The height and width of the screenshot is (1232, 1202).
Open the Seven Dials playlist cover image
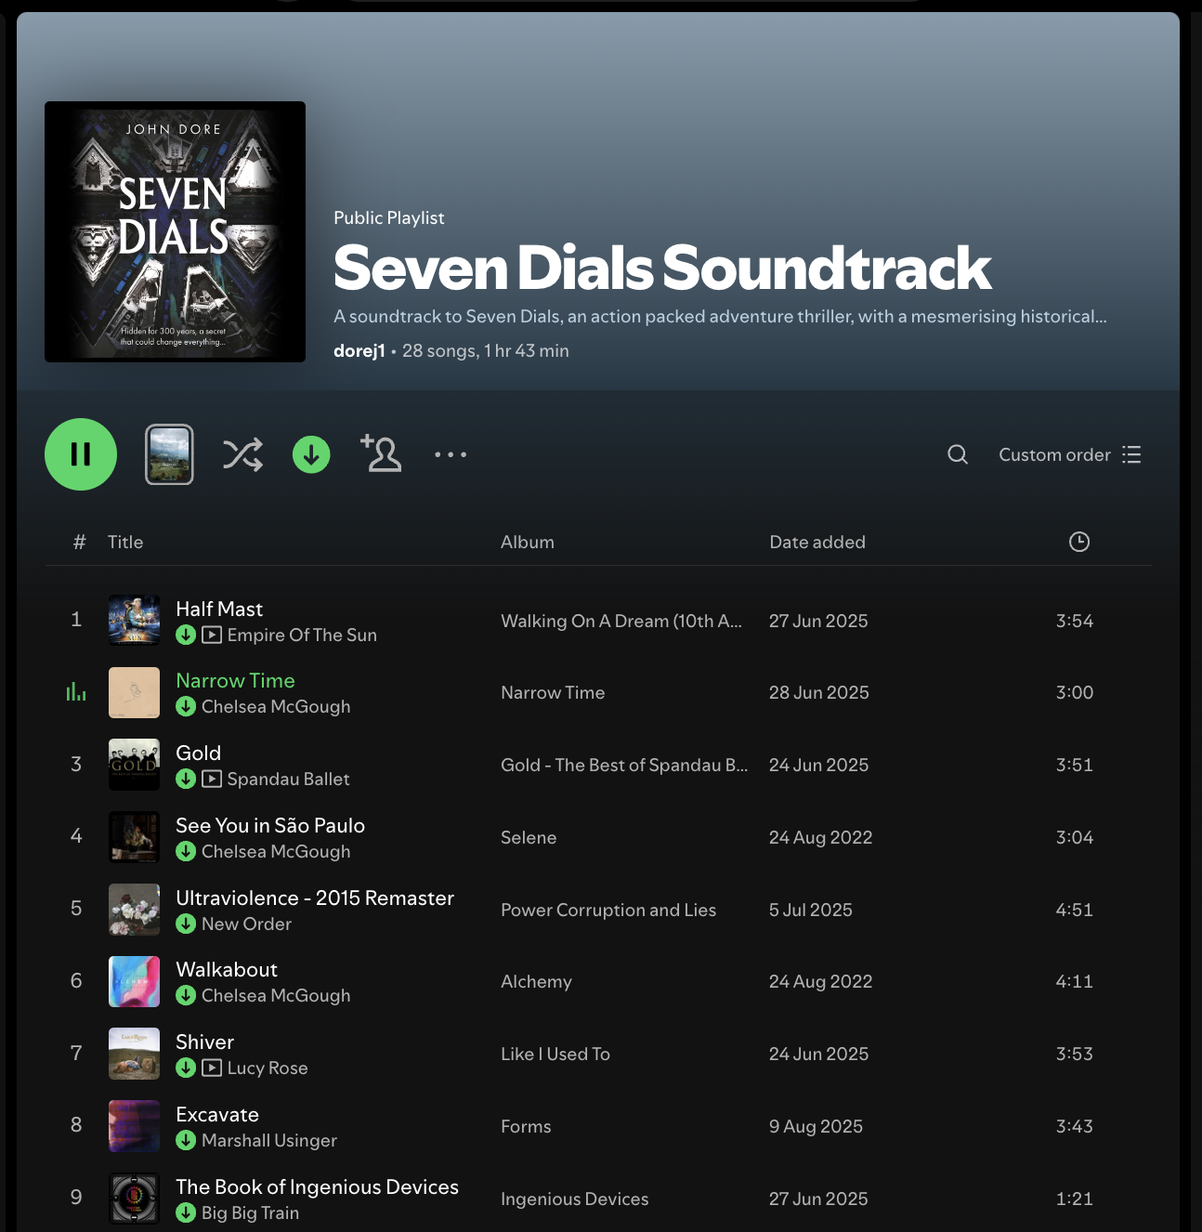(x=175, y=231)
